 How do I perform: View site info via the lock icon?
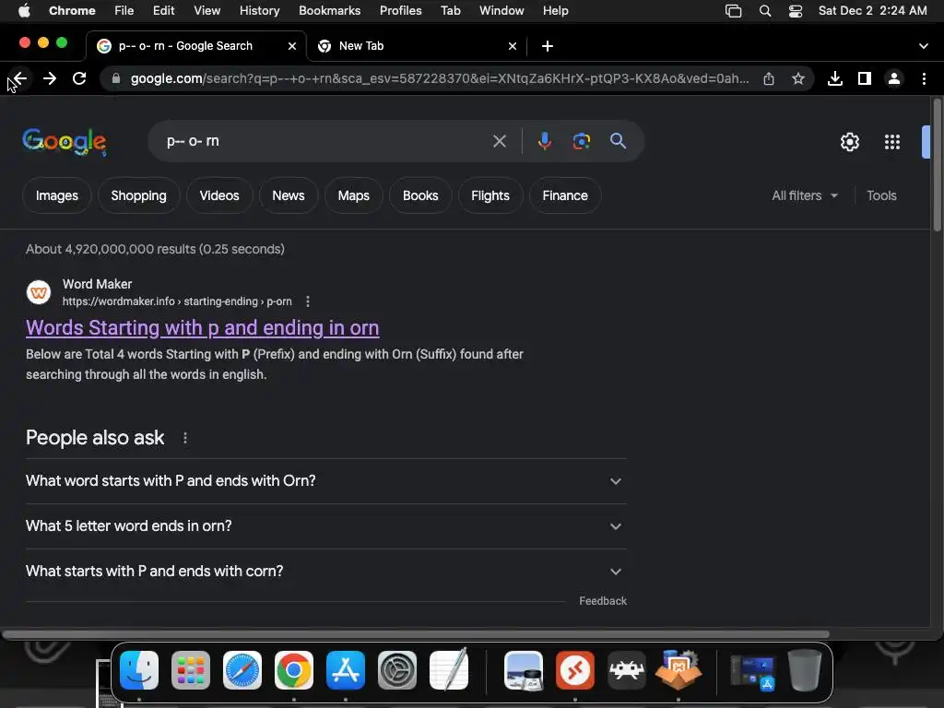point(116,78)
